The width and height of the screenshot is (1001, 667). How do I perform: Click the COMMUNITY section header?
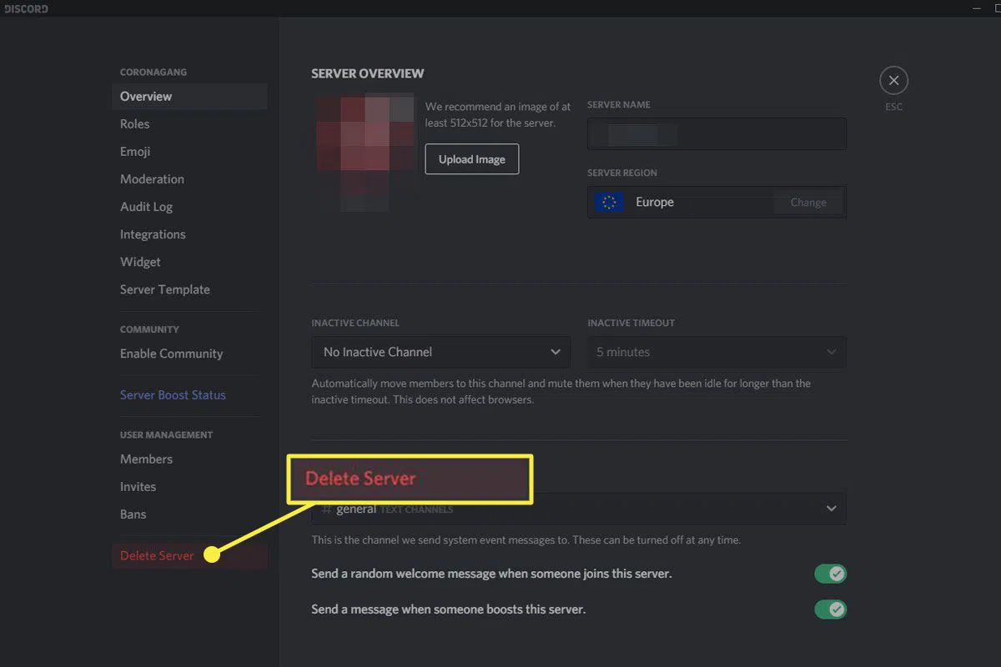(149, 329)
